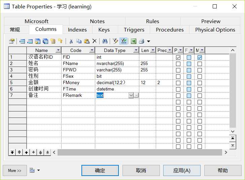
Task: Expand the data type combo list for FRemark
Action: [131, 95]
